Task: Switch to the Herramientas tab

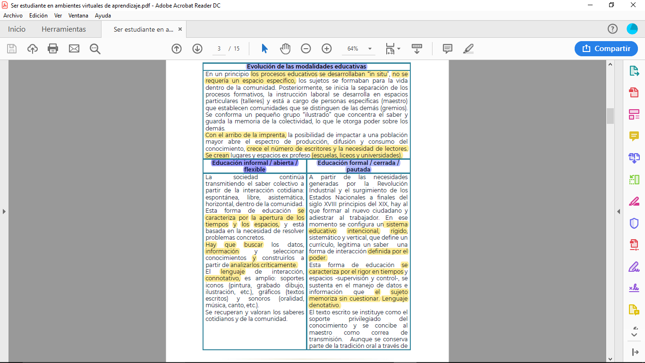Action: point(64,29)
